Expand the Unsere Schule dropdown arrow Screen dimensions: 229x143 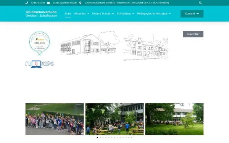click(x=113, y=14)
